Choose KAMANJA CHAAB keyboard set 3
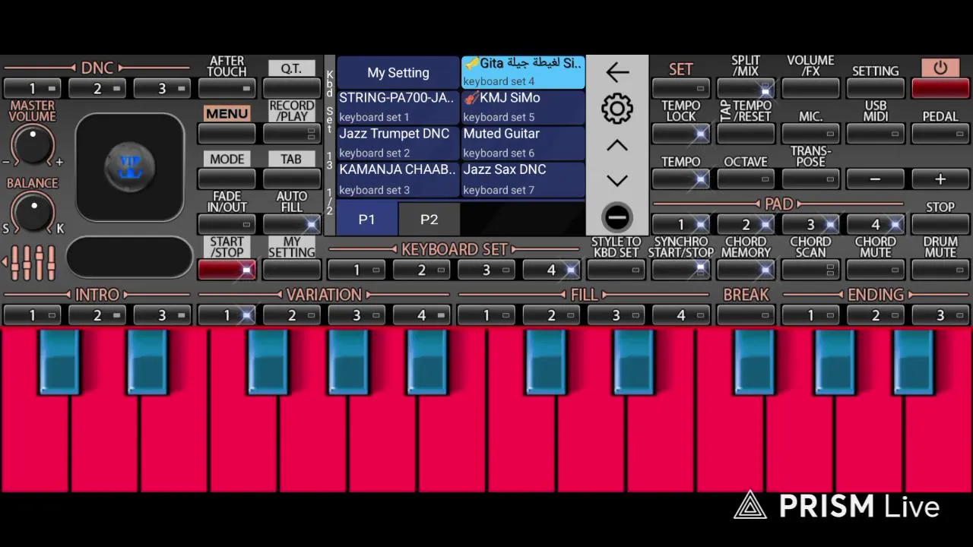Viewport: 973px width, 547px height. pos(398,179)
